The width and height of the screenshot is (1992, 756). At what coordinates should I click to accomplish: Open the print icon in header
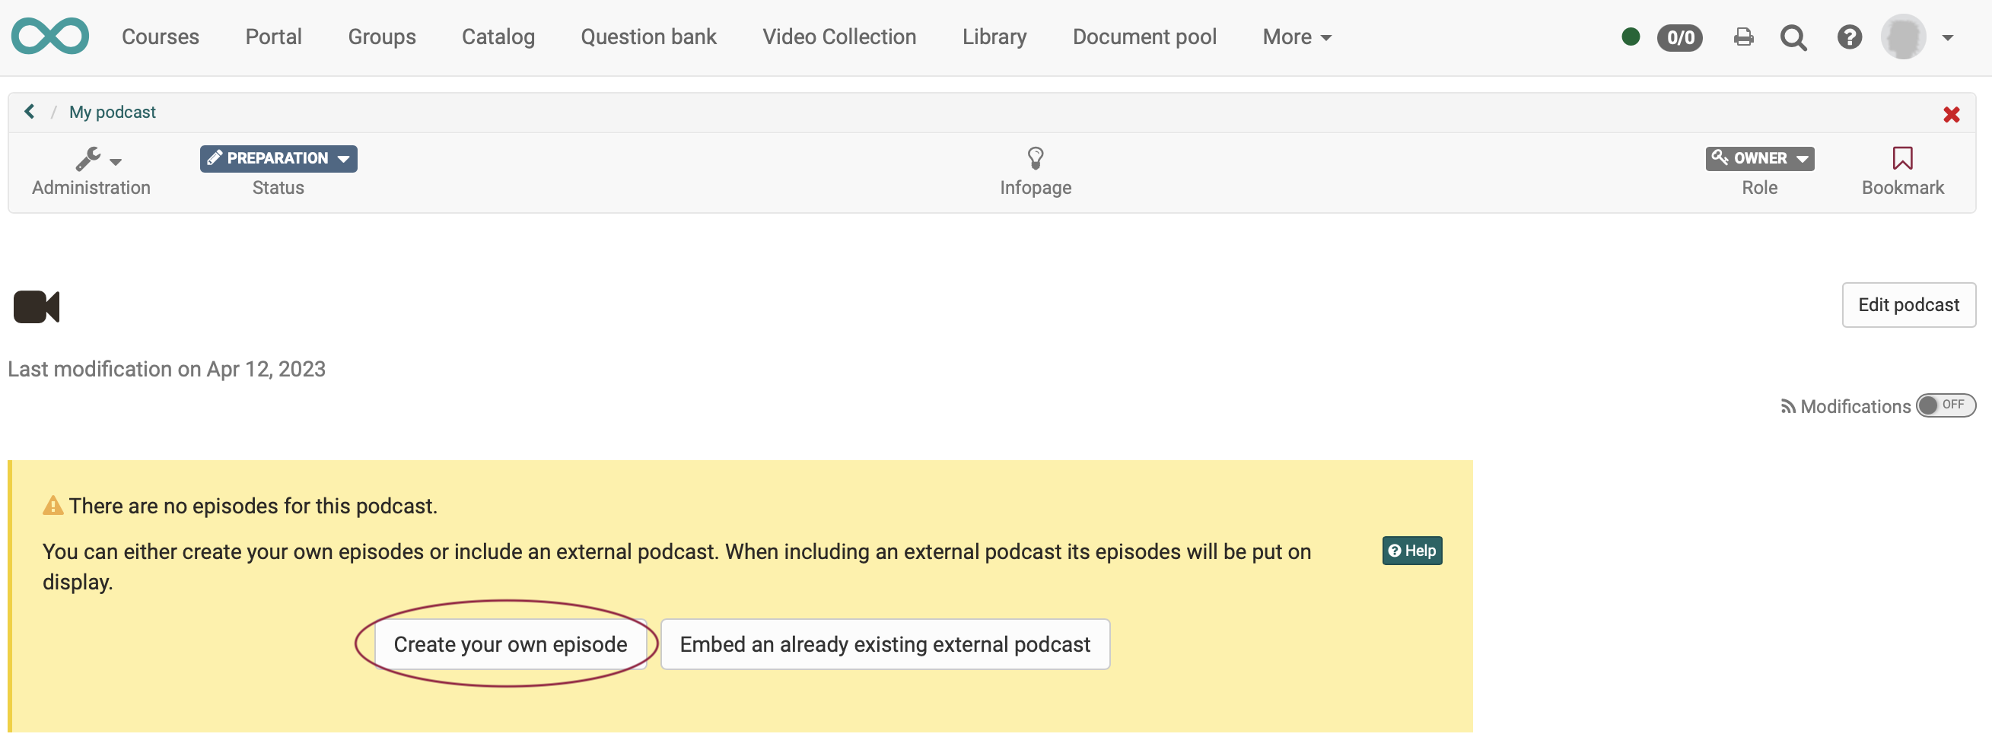1743,37
